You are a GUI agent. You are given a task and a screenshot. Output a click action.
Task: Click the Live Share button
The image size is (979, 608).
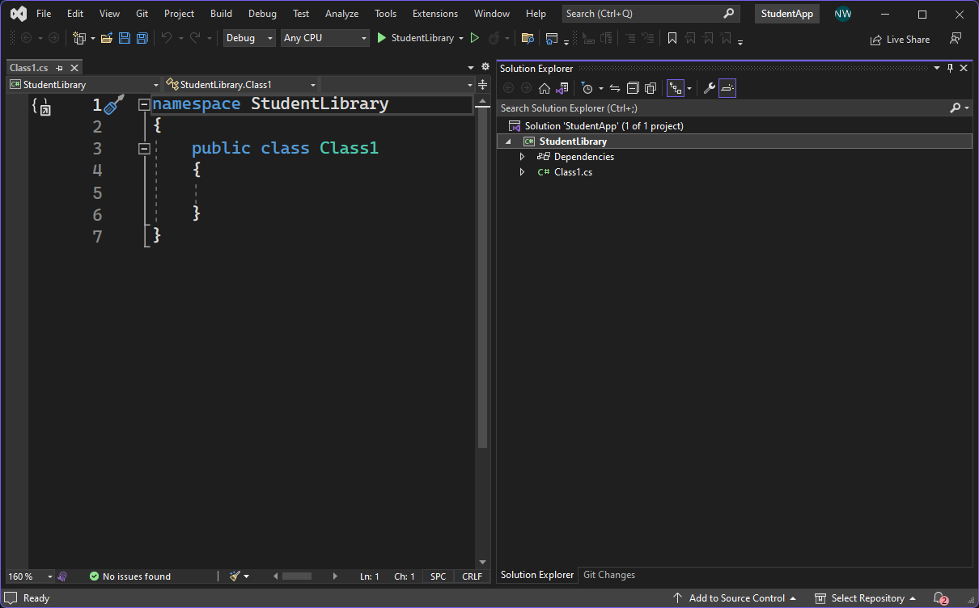pos(900,39)
